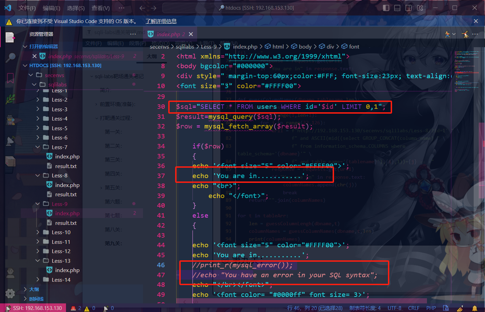Expand the 大纲 outline section
This screenshot has width=485, height=312.
click(34, 289)
